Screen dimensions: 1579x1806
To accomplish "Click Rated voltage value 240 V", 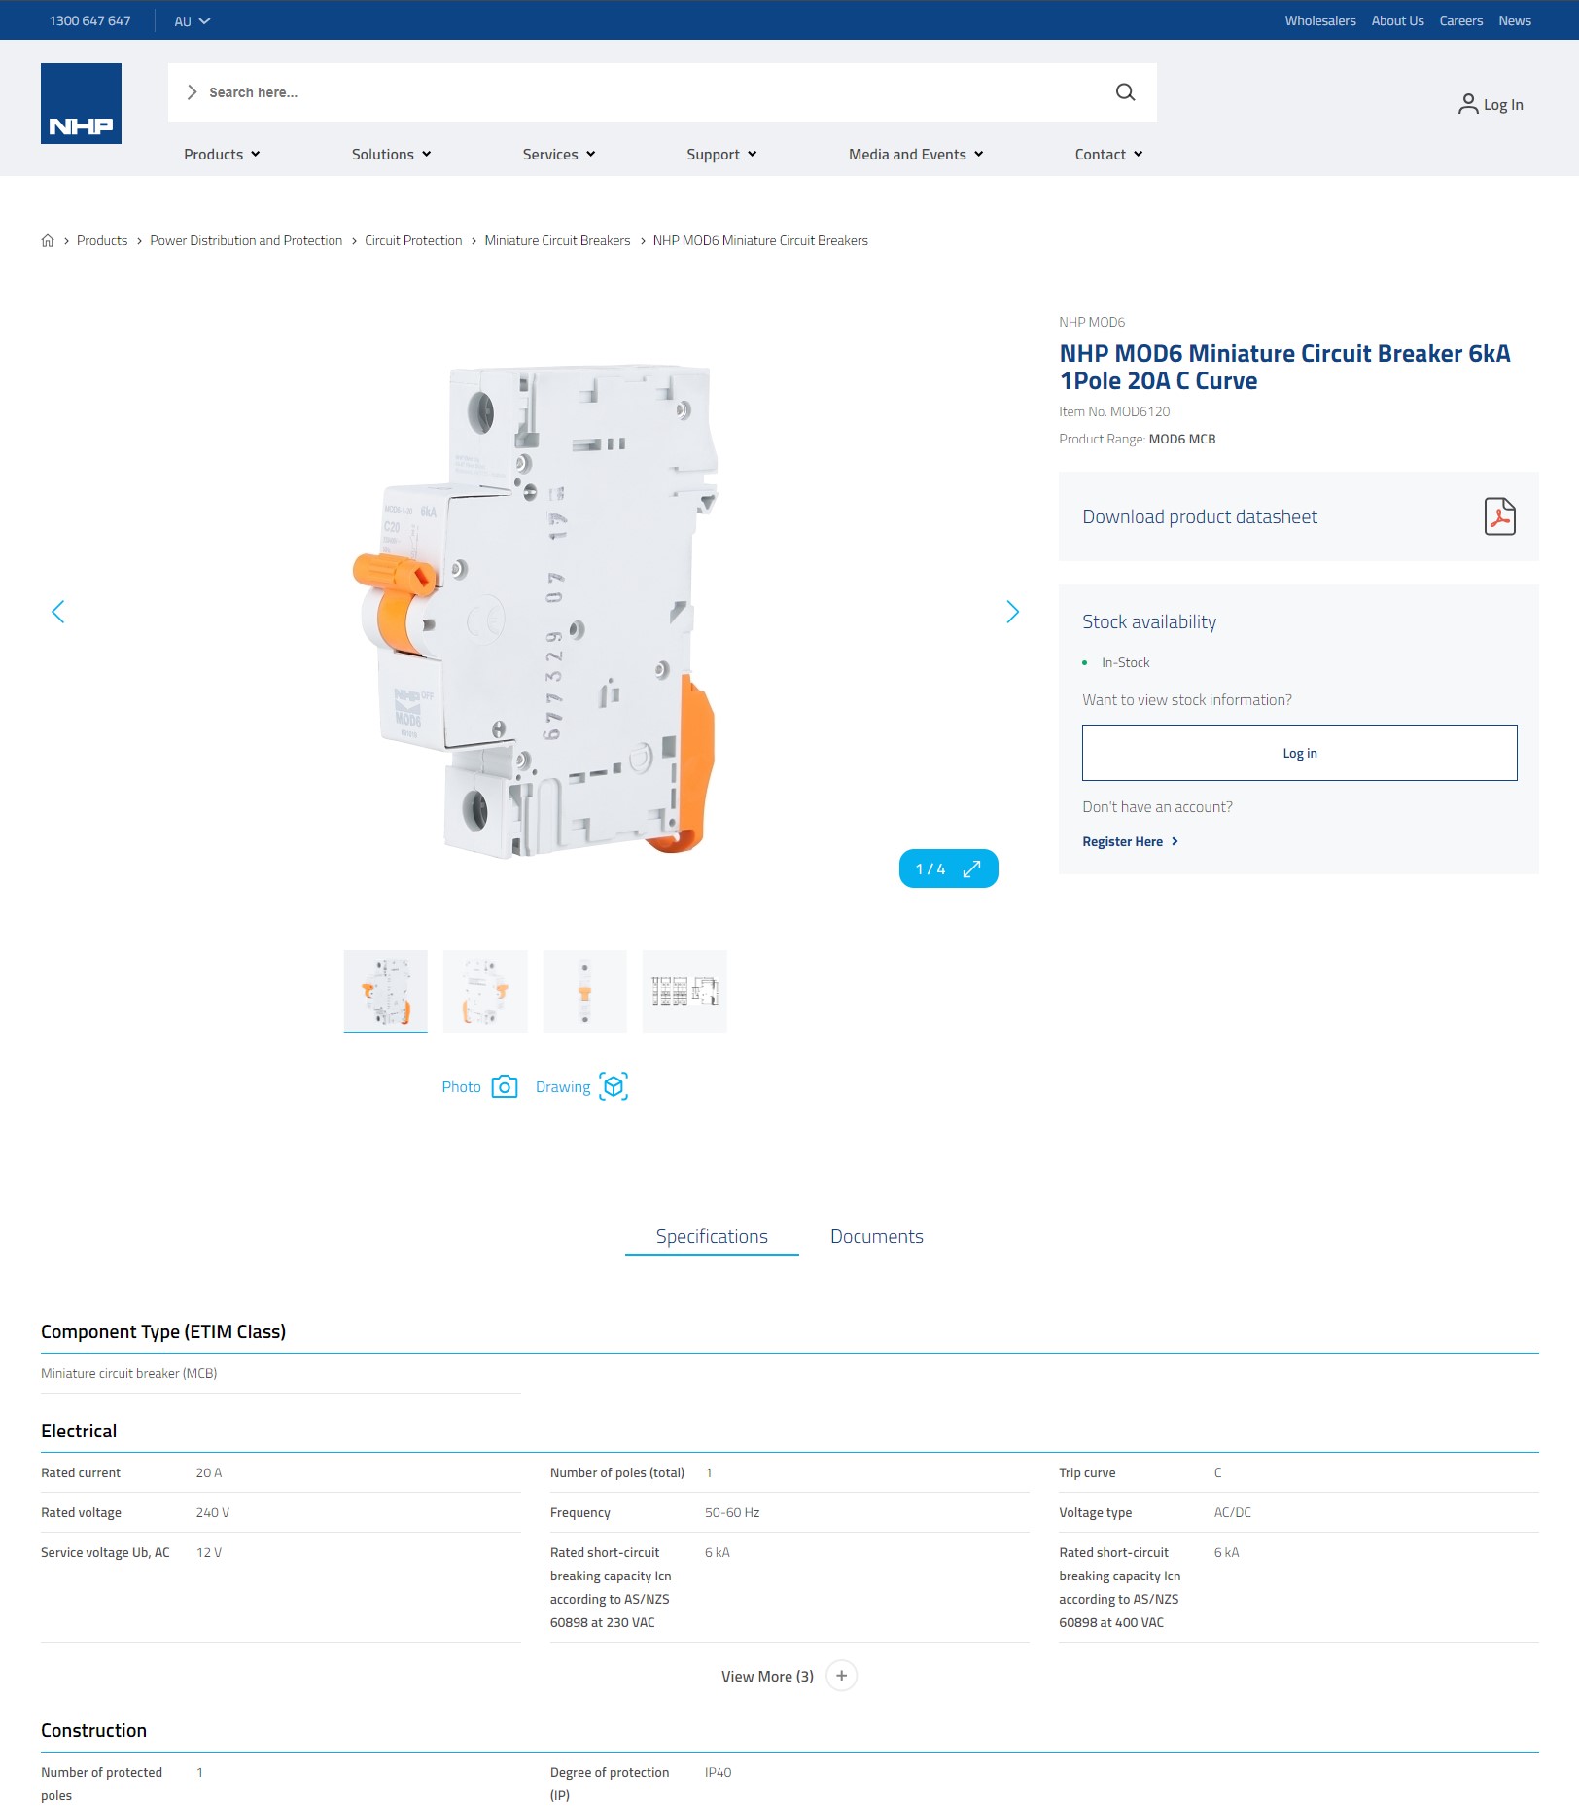I will coord(213,1512).
